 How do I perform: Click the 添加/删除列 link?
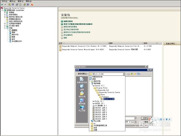coord(68,35)
